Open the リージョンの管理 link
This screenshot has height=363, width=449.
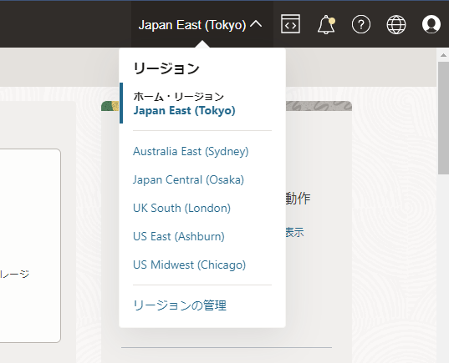pos(180,305)
